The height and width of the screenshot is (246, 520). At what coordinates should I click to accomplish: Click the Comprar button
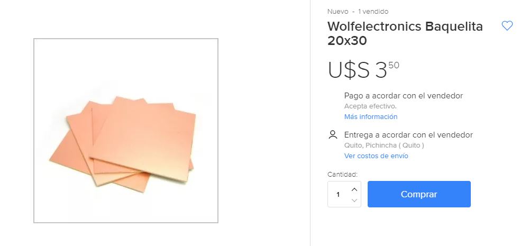pos(419,194)
